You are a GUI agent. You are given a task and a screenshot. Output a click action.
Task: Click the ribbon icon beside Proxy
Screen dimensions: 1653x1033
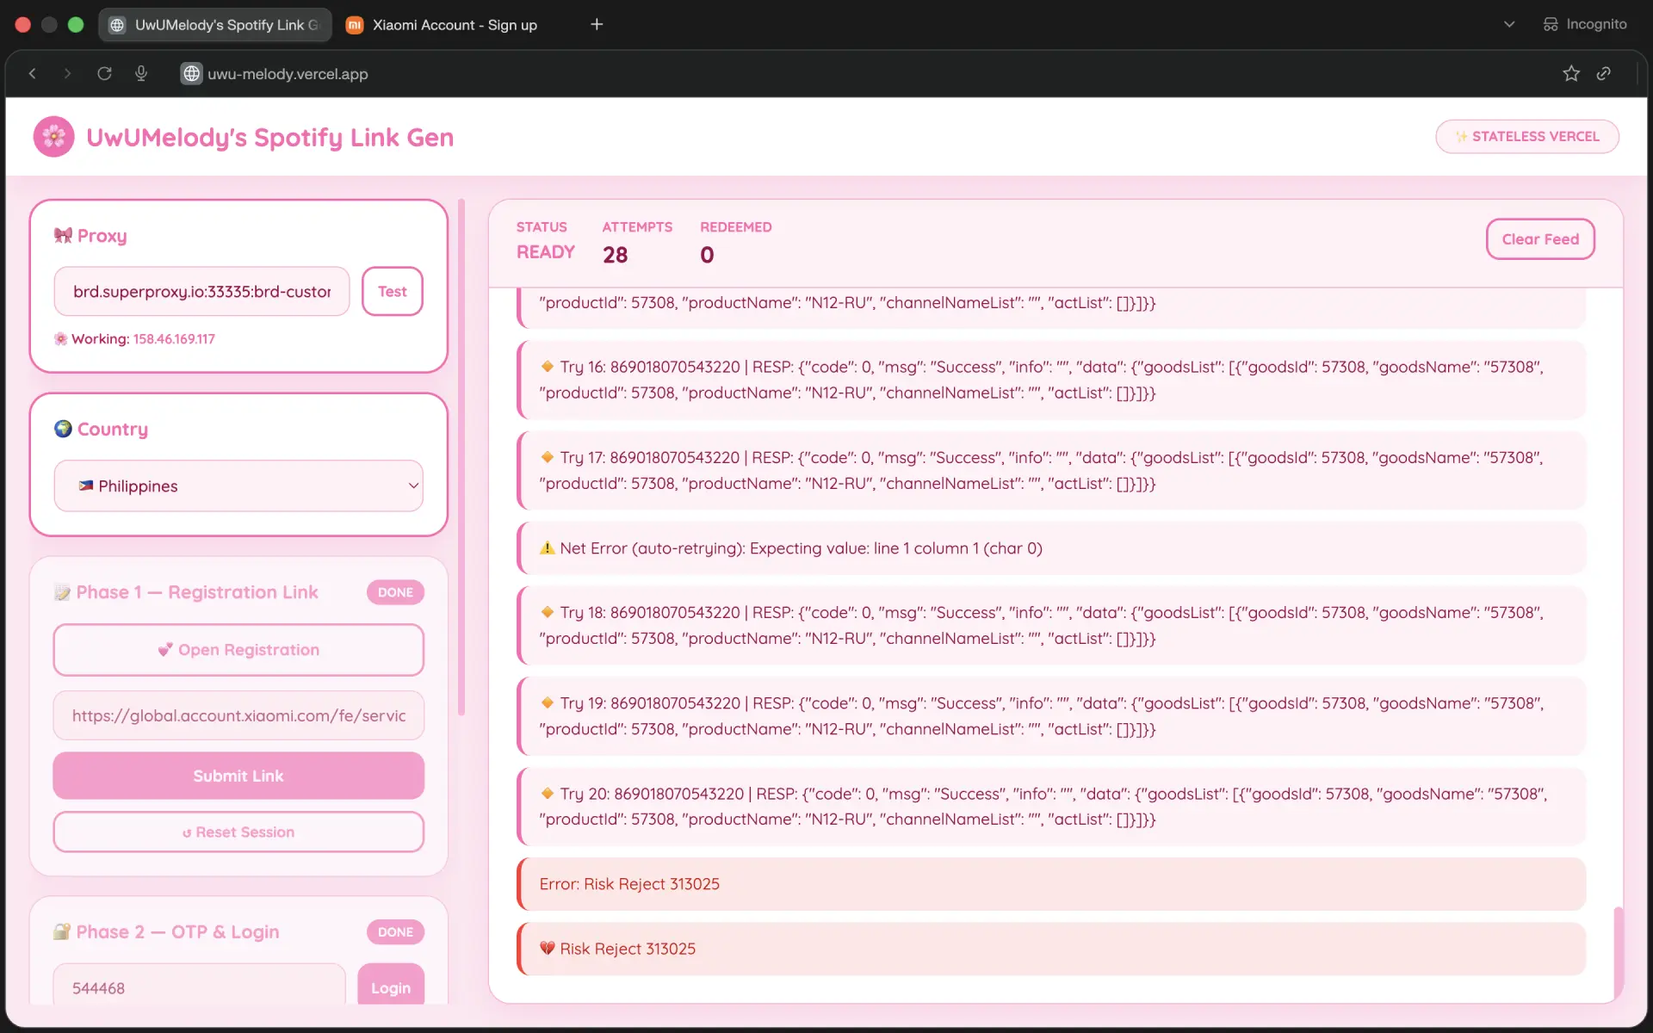[x=63, y=235]
